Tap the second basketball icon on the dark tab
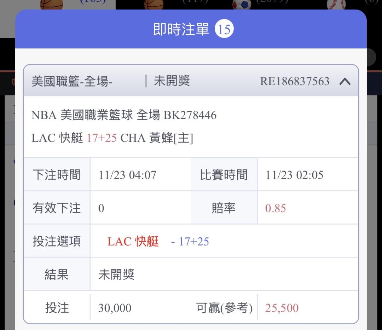This screenshot has height=330, width=382. click(x=154, y=4)
